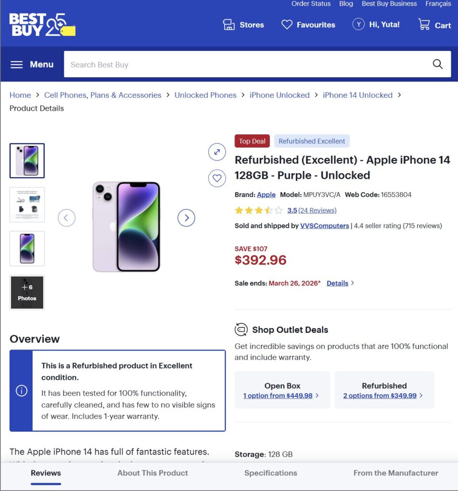The image size is (458, 491).
Task: Open the Cart icon
Action: coord(424,24)
